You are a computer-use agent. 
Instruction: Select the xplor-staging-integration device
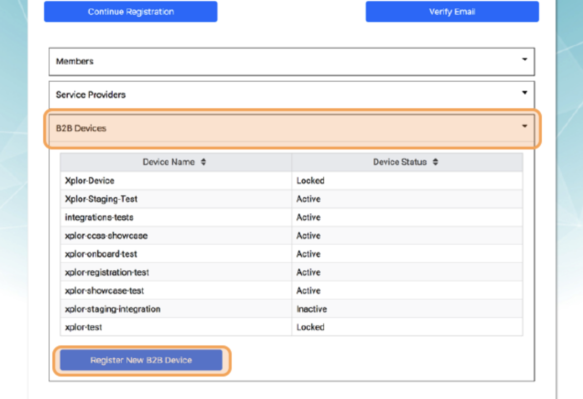pos(113,309)
